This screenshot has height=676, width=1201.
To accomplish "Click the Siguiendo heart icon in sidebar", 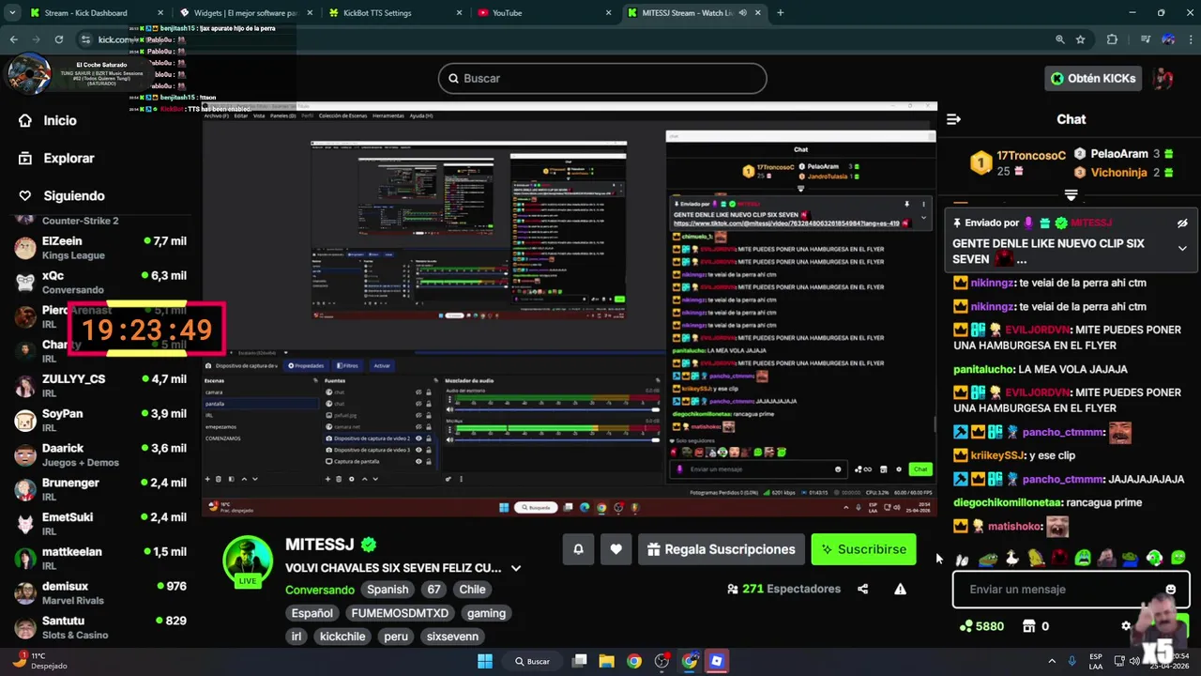I will coord(25,196).
